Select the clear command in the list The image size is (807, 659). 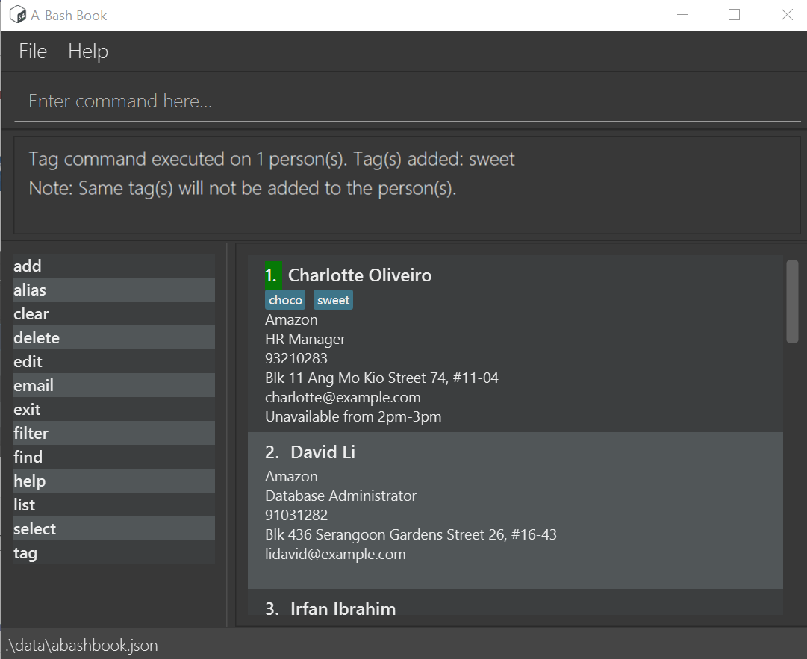coord(113,313)
